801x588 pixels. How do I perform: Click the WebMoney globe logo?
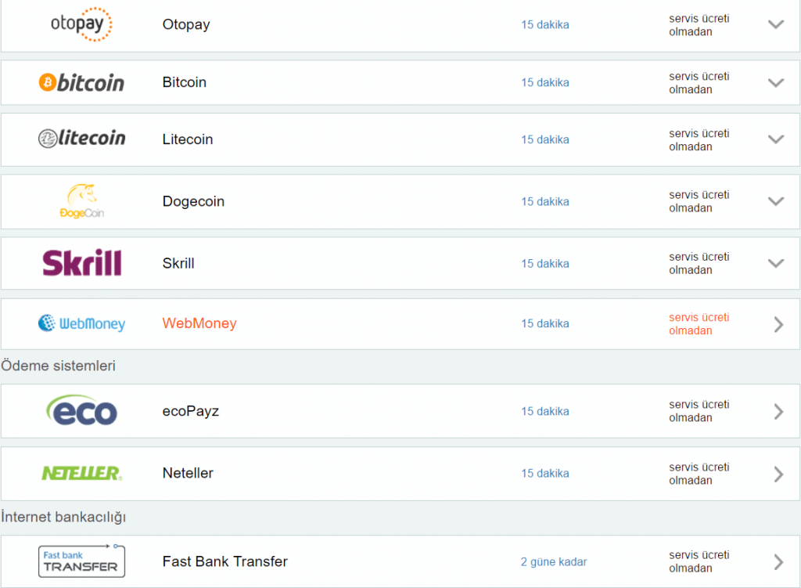click(81, 323)
